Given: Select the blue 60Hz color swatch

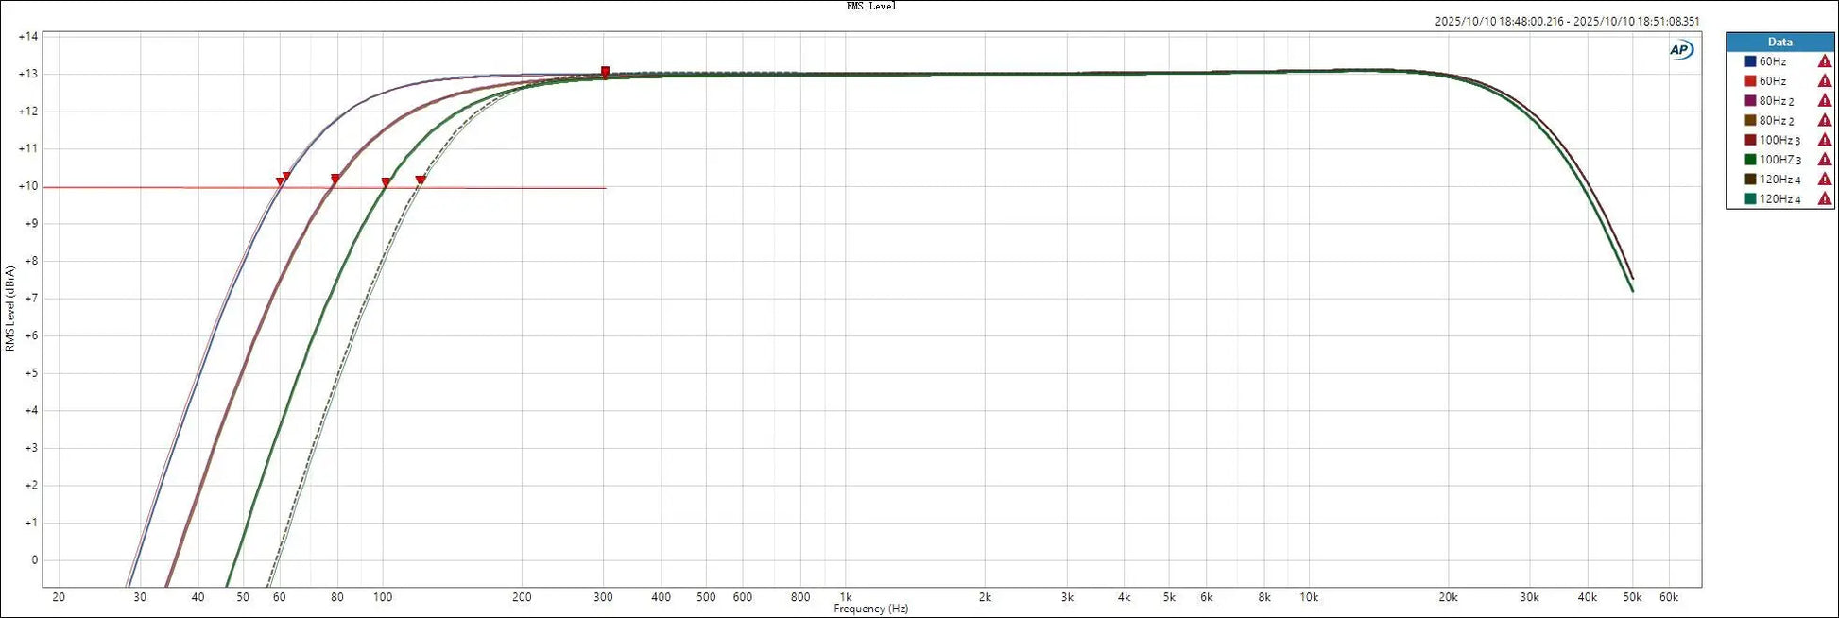Looking at the screenshot, I should (1750, 61).
